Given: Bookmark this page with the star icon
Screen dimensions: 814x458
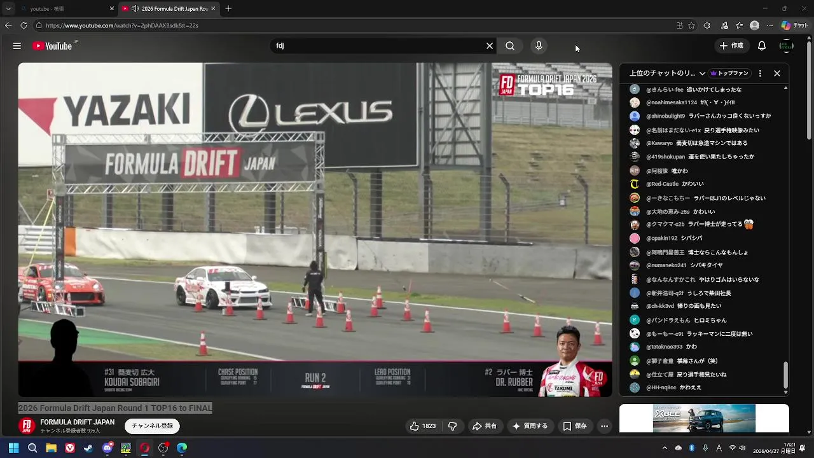Looking at the screenshot, I should (692, 25).
